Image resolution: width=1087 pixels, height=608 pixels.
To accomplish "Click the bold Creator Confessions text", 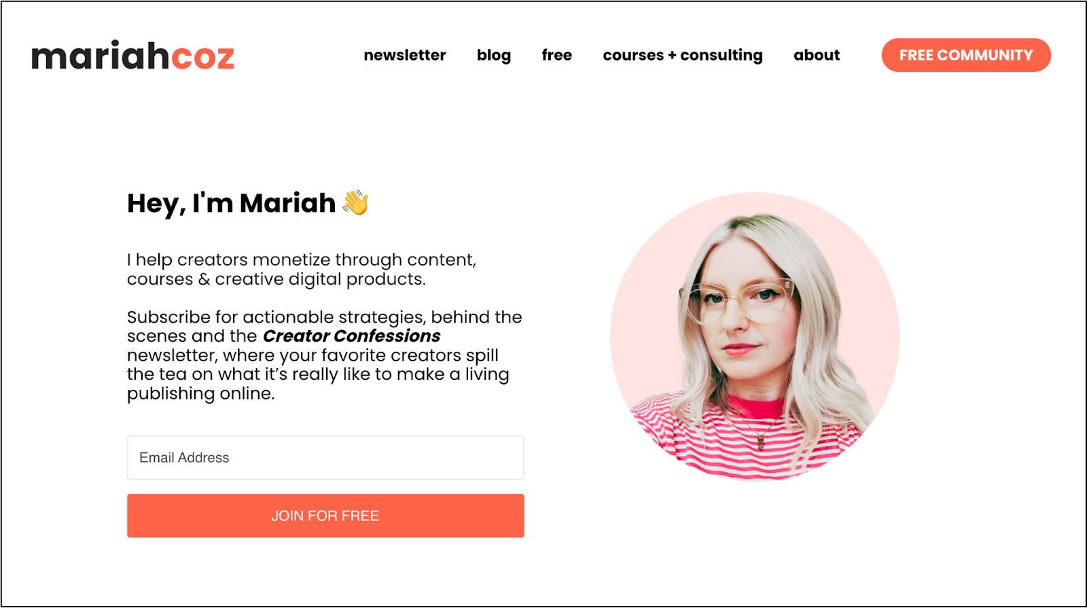I will tap(352, 336).
